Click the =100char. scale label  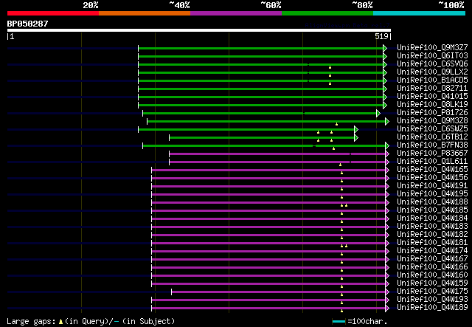coord(367,322)
